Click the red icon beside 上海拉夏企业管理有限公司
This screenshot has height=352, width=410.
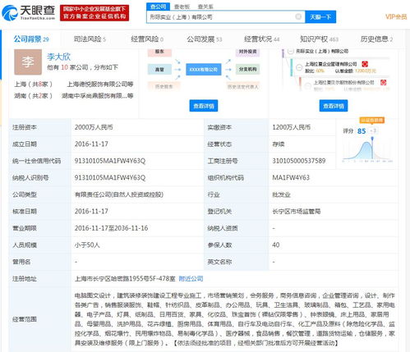pos(365,64)
